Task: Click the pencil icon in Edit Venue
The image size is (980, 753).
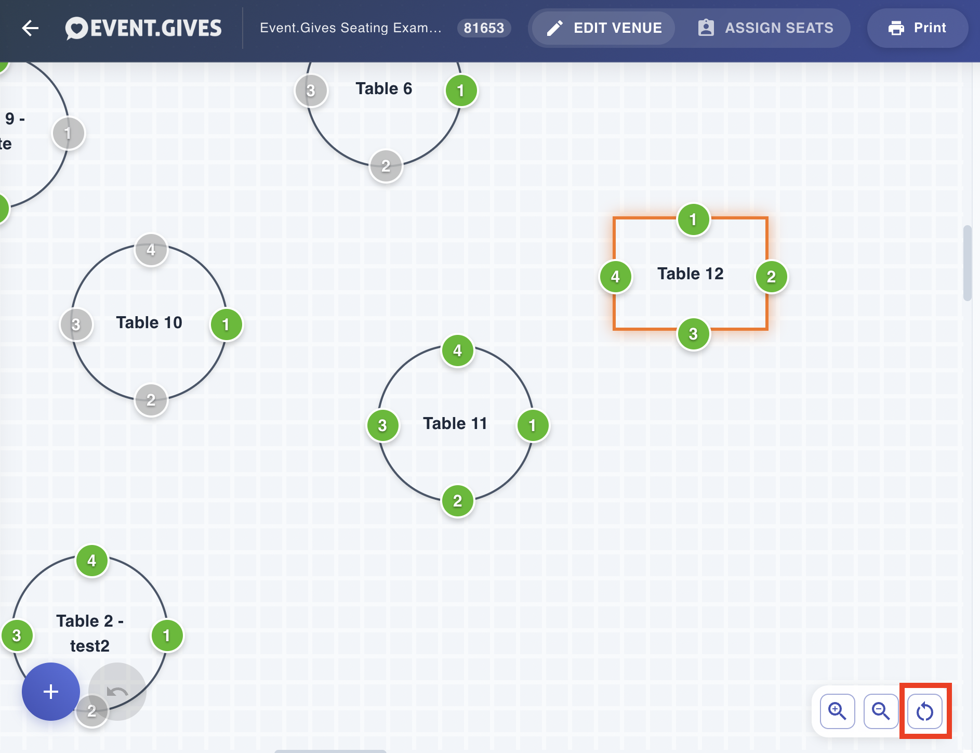Action: pos(554,28)
